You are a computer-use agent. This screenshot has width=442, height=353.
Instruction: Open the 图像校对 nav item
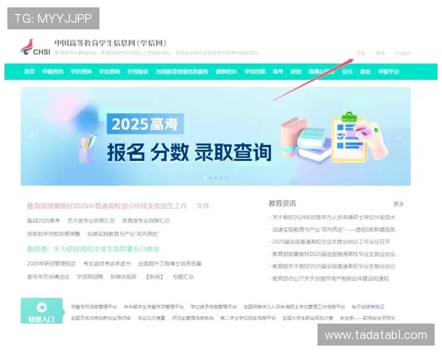click(226, 71)
